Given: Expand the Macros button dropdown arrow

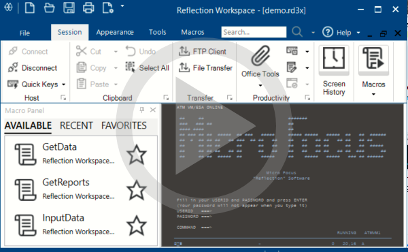Looking at the screenshot, I should (x=373, y=94).
